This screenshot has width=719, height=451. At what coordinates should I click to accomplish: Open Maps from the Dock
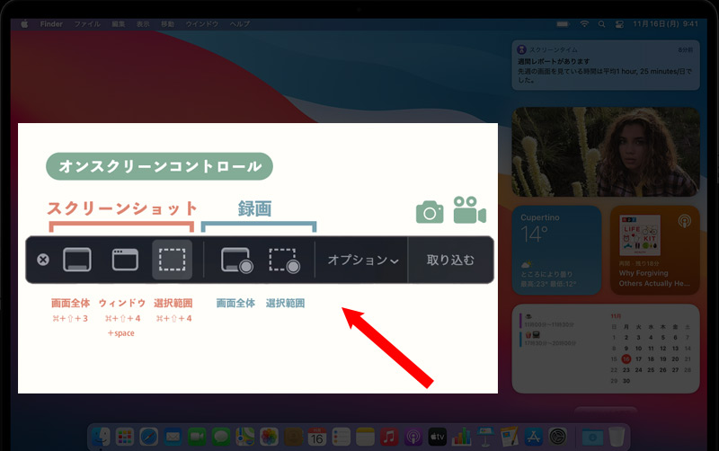[x=244, y=437]
